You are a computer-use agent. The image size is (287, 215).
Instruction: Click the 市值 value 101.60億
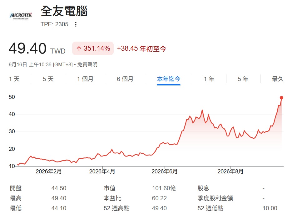[164, 188]
